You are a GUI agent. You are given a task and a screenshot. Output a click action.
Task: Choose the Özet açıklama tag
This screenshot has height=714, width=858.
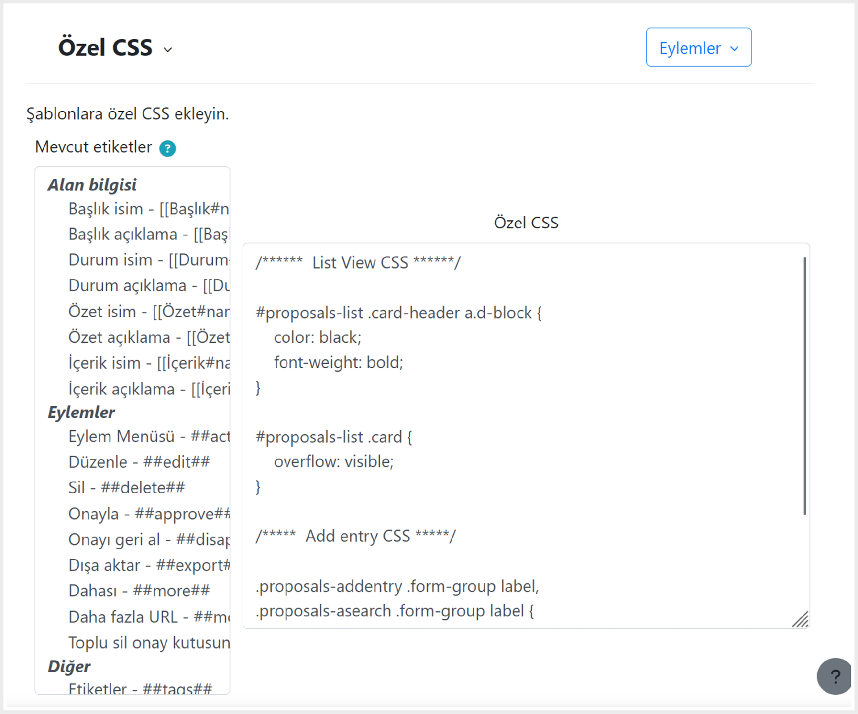click(148, 337)
